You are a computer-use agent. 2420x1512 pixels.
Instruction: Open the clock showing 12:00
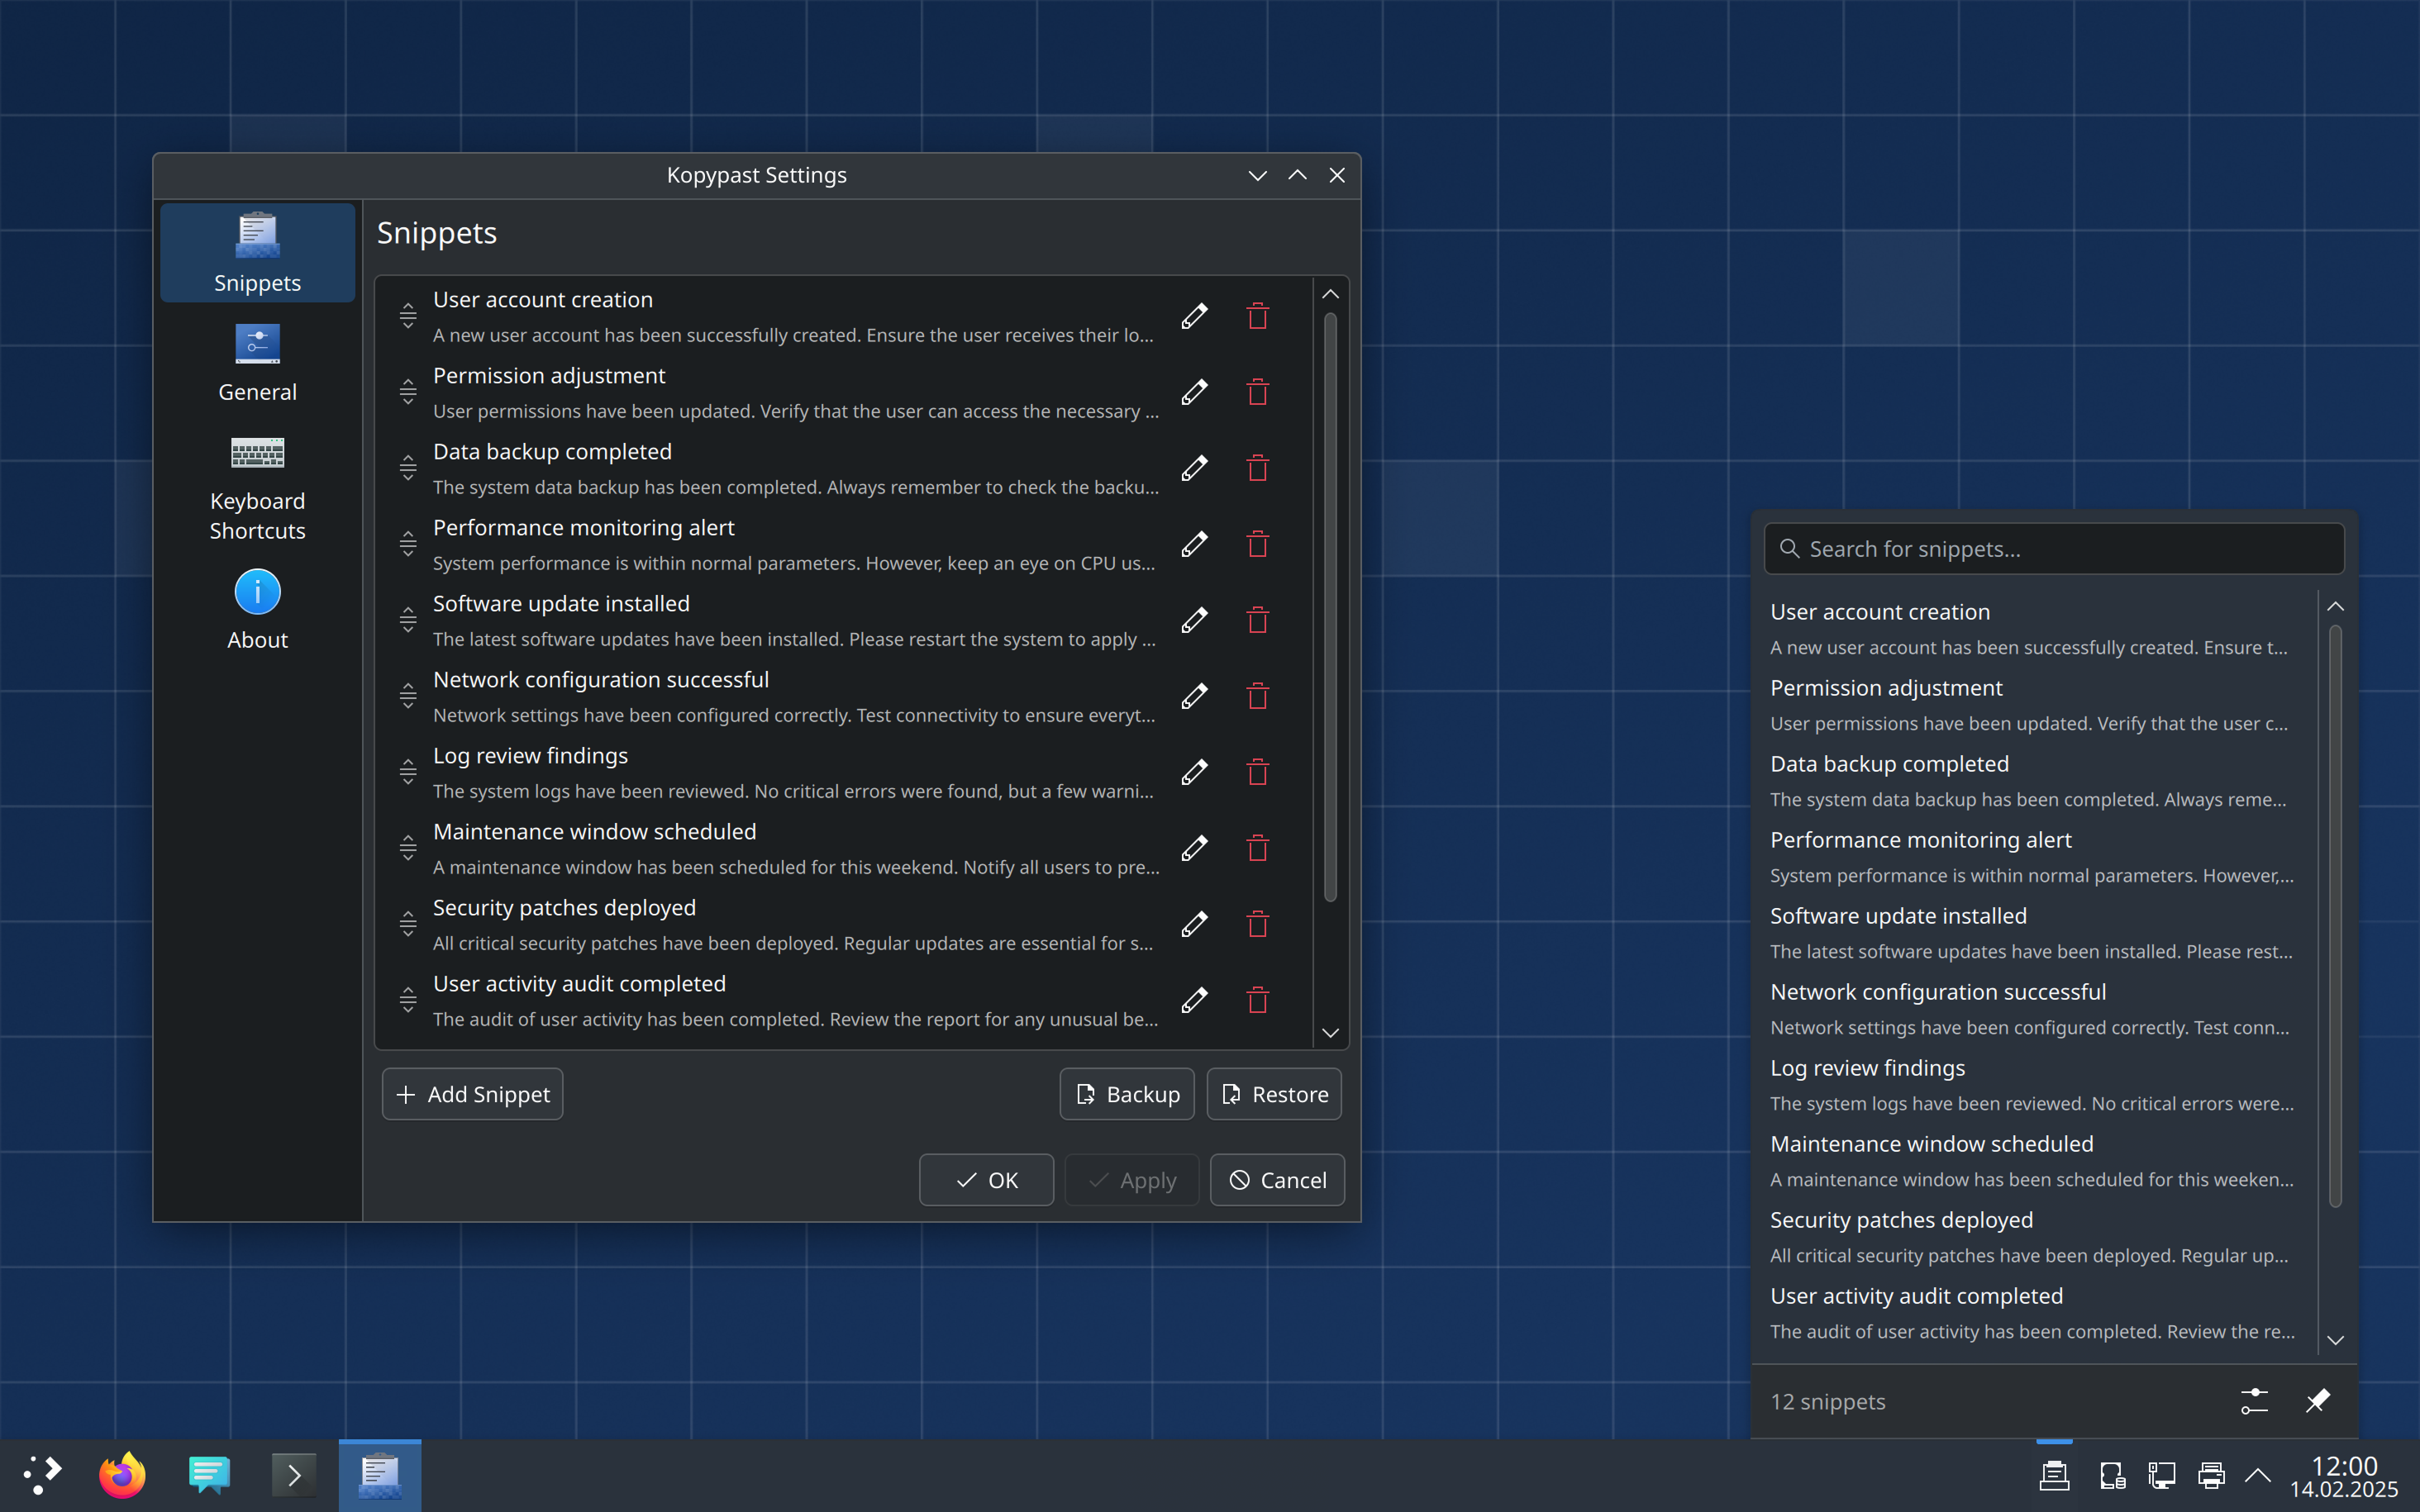[x=2344, y=1476]
